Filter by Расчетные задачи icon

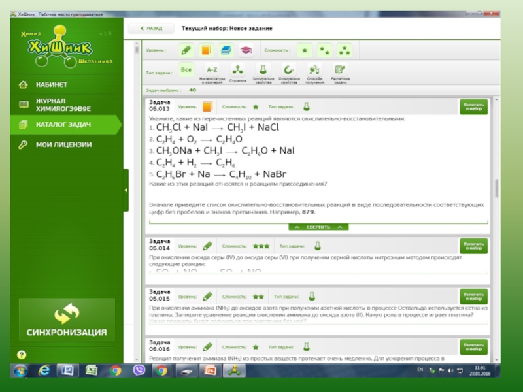pyautogui.click(x=340, y=73)
